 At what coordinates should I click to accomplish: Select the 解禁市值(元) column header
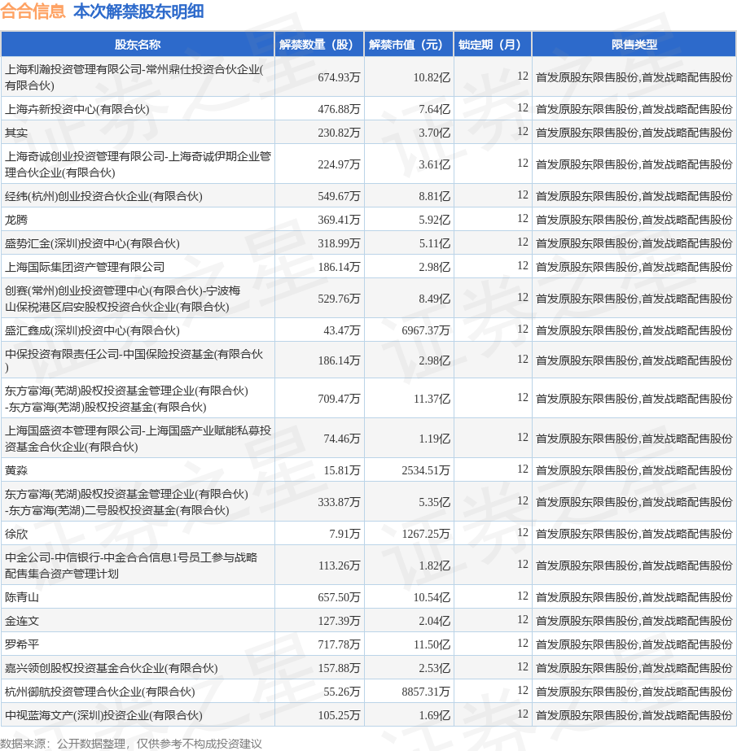(409, 45)
